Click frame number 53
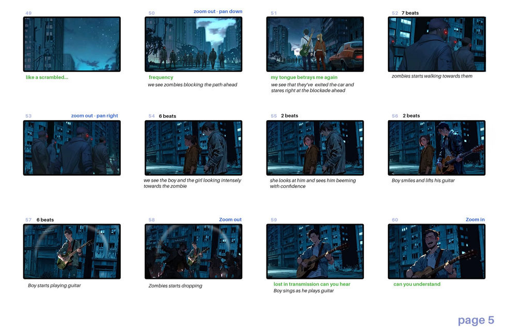The image size is (506, 333). [x=28, y=116]
